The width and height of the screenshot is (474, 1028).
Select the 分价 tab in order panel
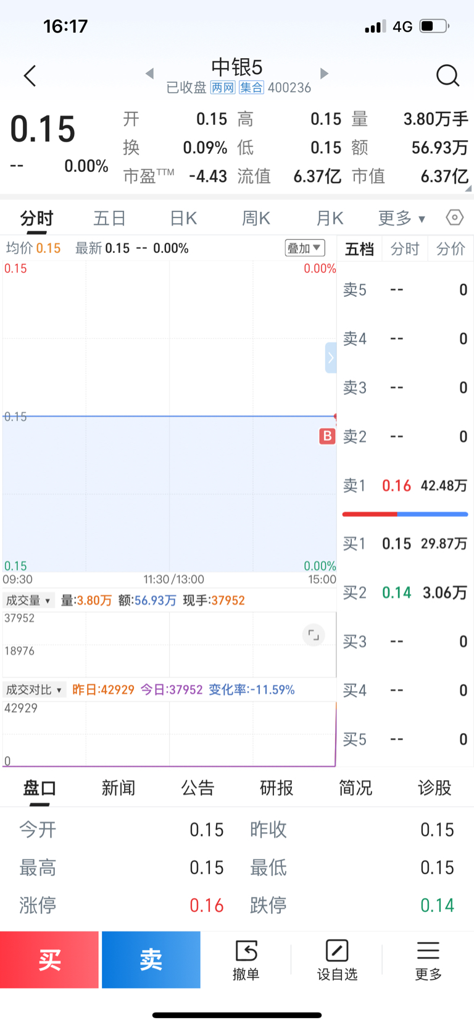[x=451, y=249]
